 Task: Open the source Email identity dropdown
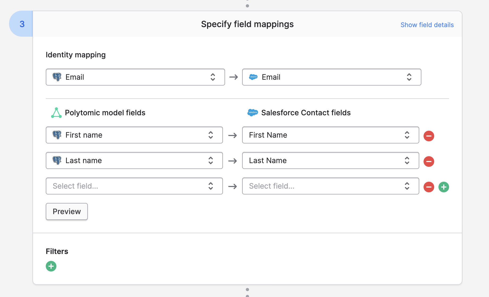tap(135, 77)
